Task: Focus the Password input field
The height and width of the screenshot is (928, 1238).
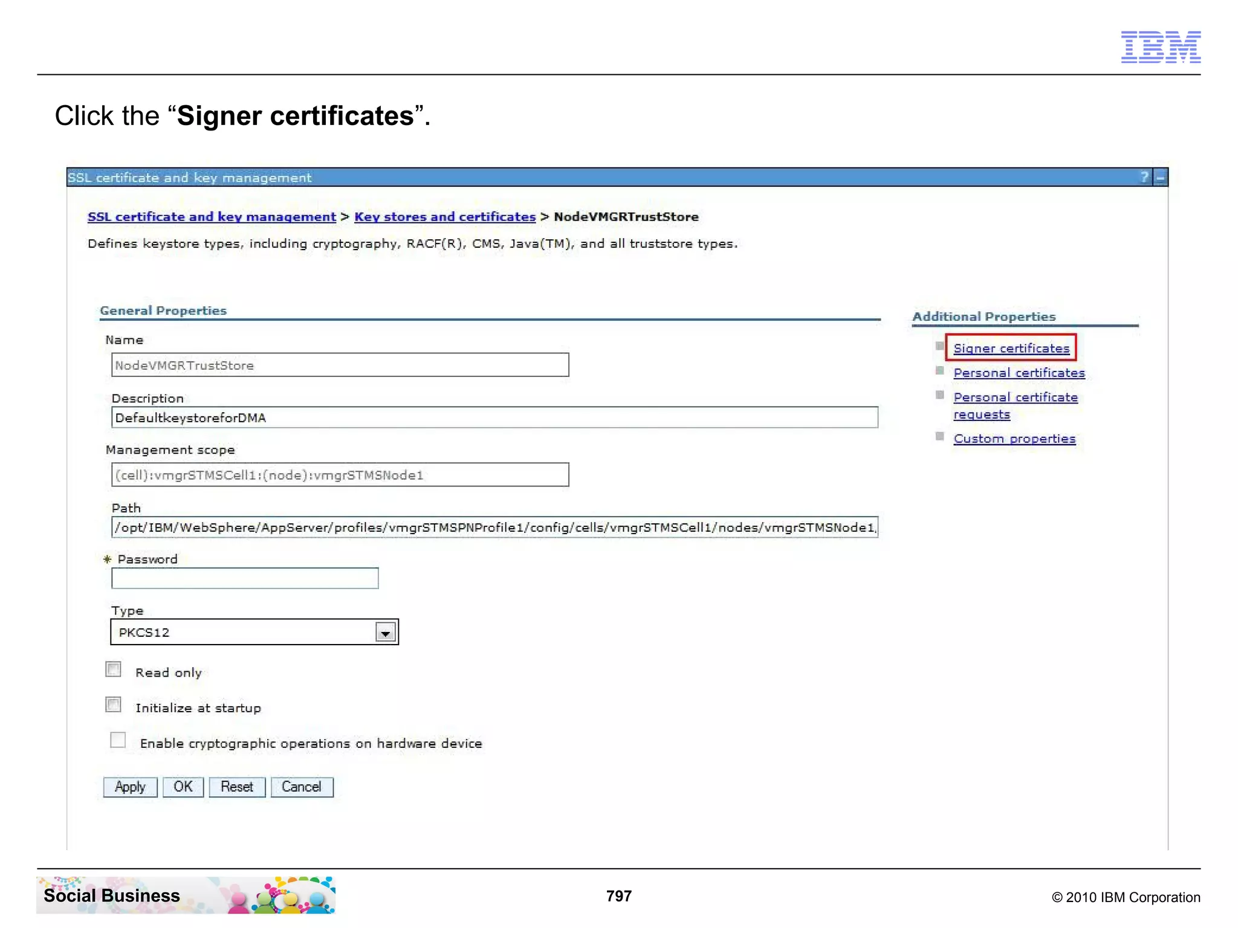Action: coord(245,578)
